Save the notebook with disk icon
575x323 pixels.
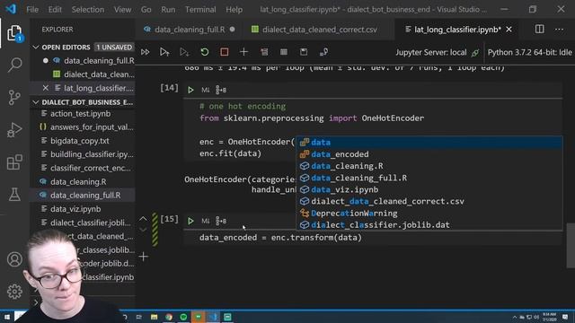(x=304, y=52)
